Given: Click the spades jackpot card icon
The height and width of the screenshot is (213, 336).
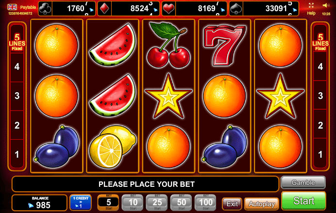Looking at the screenshot, I should (236, 9).
